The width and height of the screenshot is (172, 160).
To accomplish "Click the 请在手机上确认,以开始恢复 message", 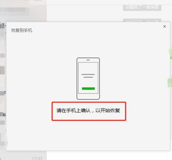I will coord(88,110).
